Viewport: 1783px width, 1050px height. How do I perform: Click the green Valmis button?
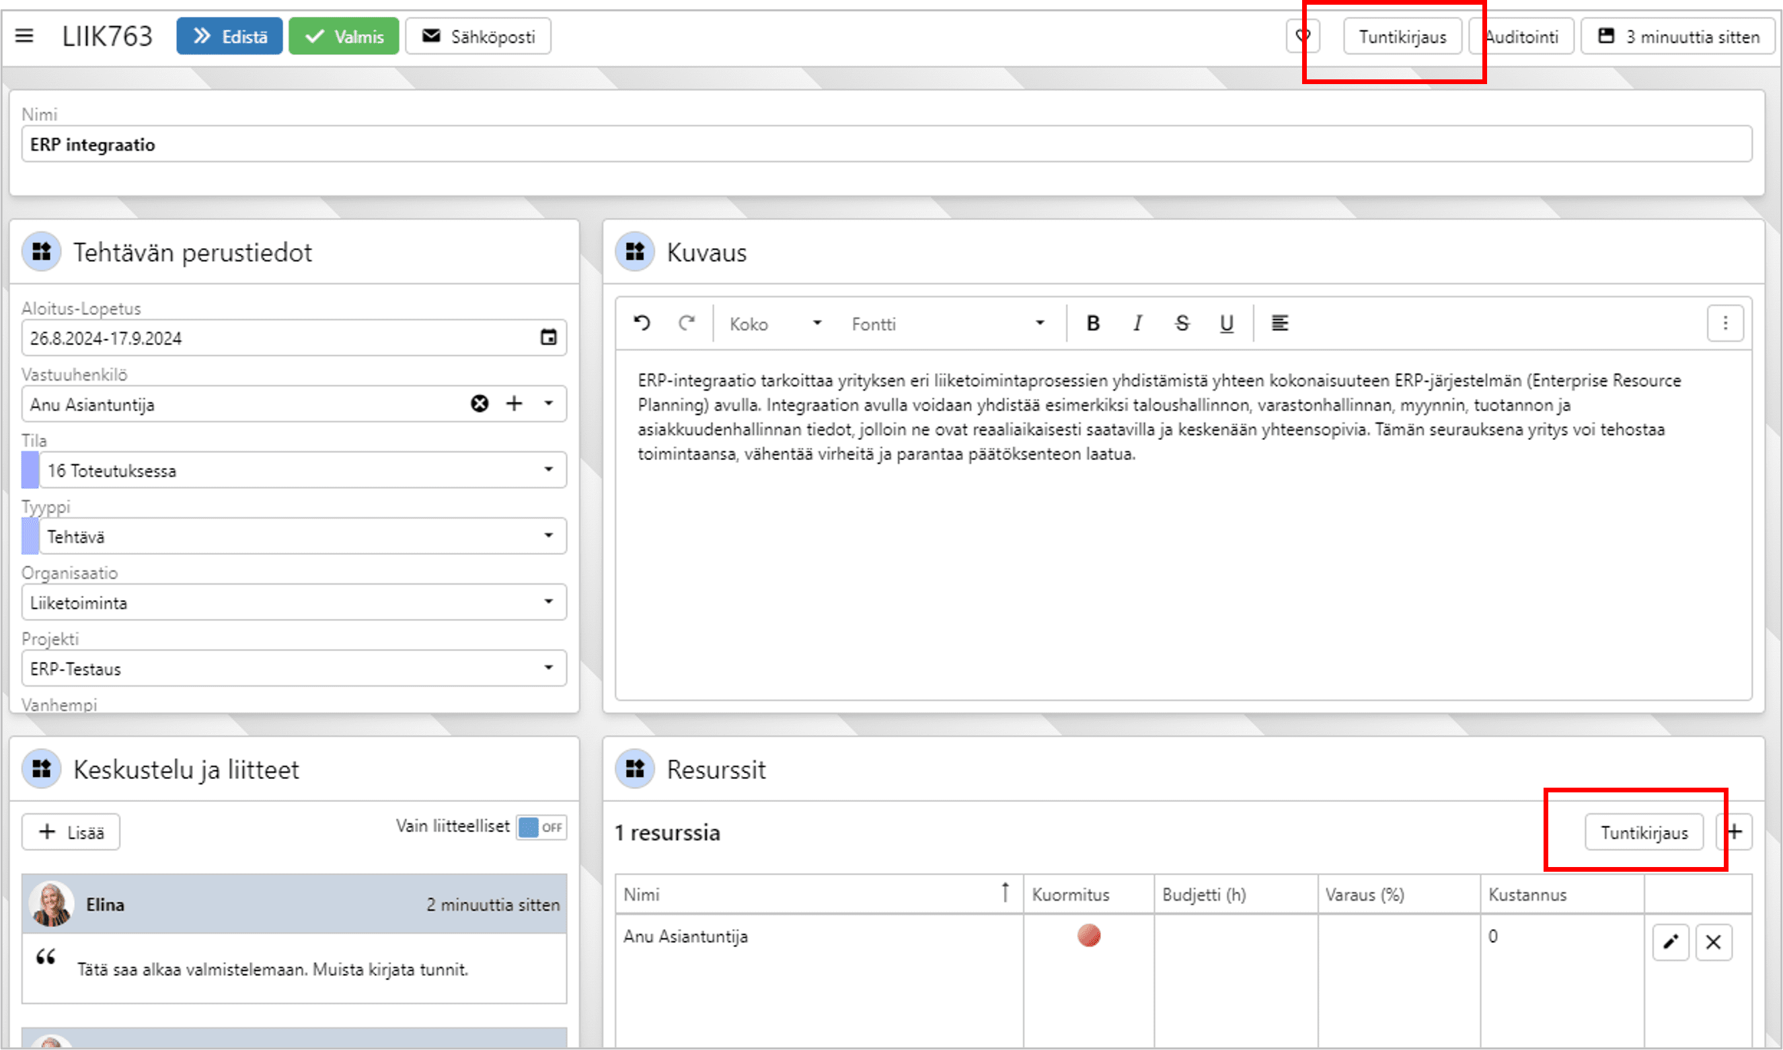click(x=344, y=37)
